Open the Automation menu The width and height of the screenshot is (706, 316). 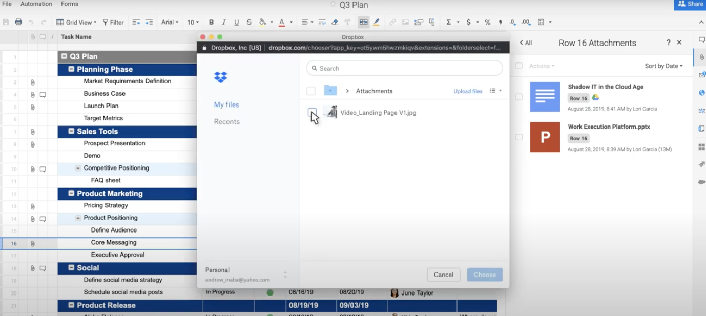[36, 4]
